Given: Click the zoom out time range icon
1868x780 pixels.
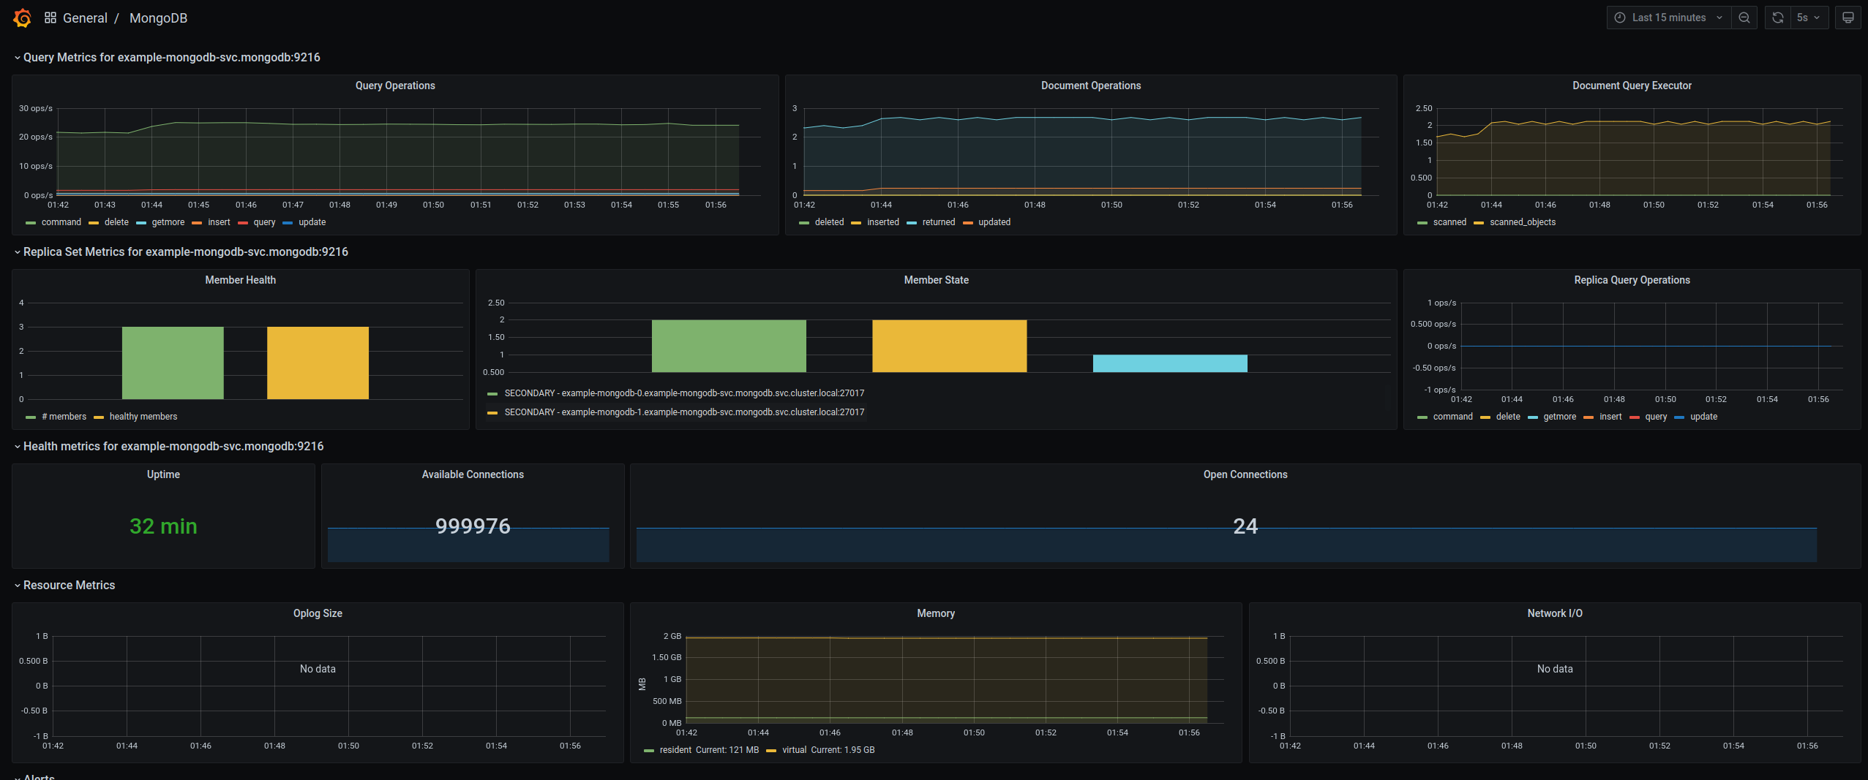Looking at the screenshot, I should click(1744, 18).
